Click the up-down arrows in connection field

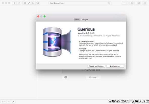coord(109,3)
